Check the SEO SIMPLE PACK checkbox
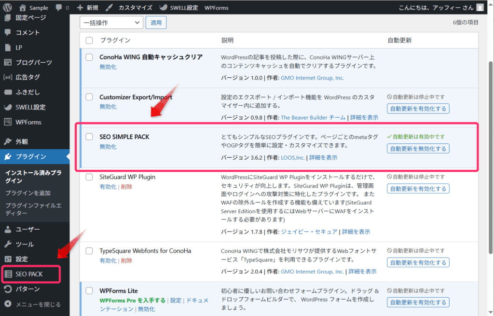 89,137
